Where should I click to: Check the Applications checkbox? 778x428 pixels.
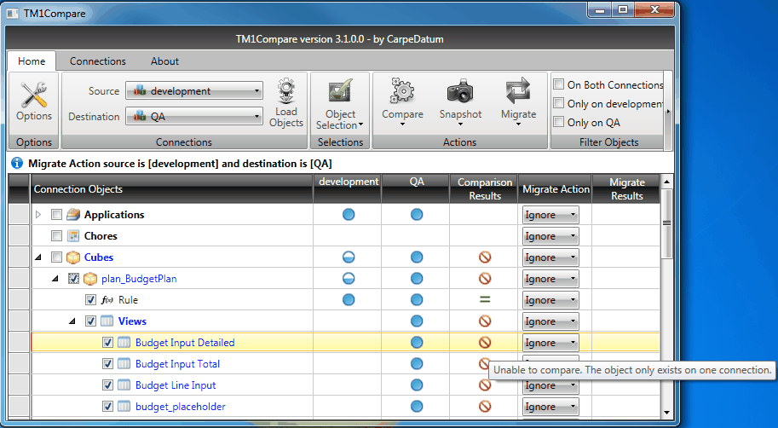[56, 215]
